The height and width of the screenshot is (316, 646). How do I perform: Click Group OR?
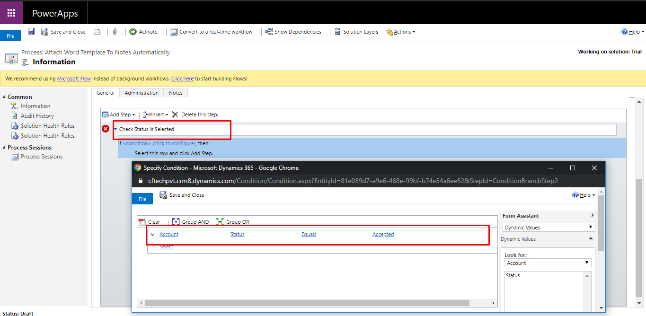[232, 222]
